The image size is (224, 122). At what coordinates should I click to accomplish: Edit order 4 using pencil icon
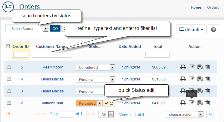pyautogui.click(x=191, y=79)
